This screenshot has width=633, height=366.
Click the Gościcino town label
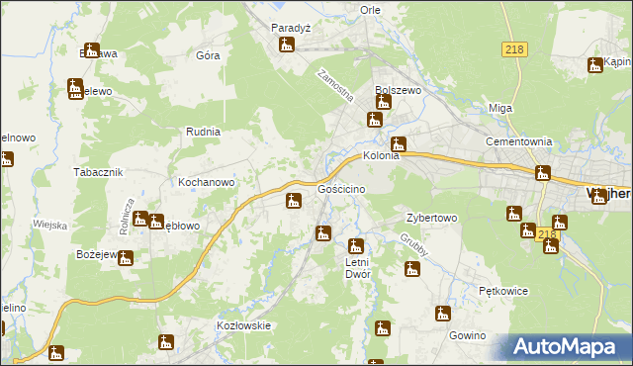tap(341, 189)
